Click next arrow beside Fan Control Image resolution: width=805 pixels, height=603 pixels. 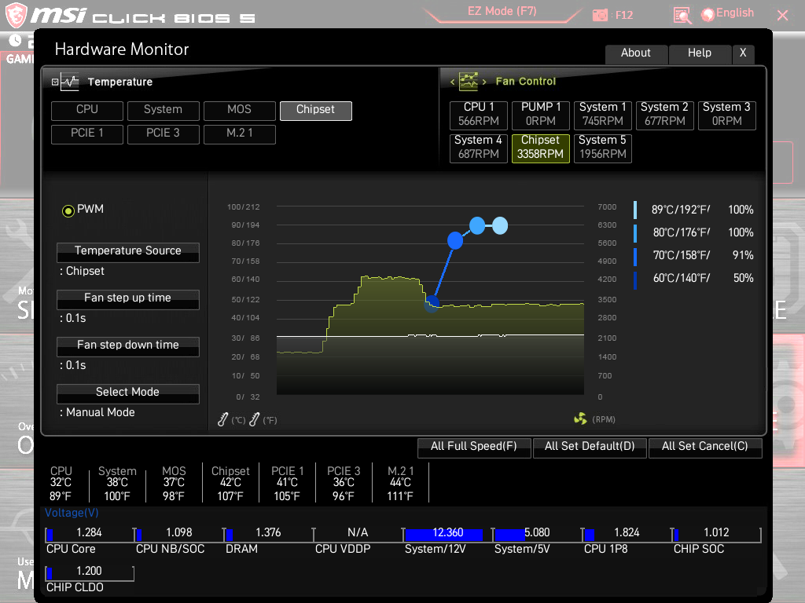(x=484, y=82)
